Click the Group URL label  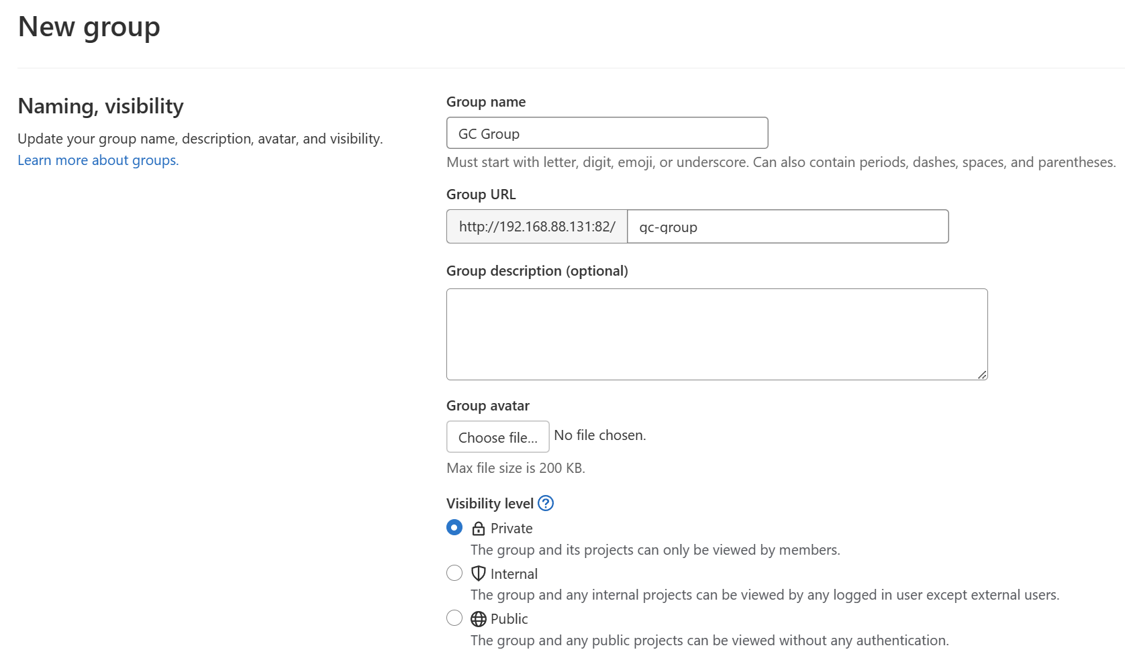pyautogui.click(x=481, y=195)
